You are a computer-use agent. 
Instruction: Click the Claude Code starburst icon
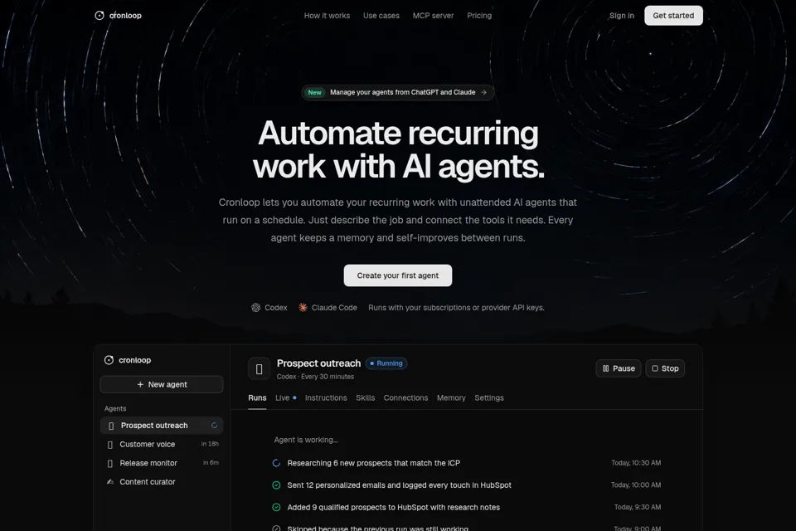tap(303, 308)
